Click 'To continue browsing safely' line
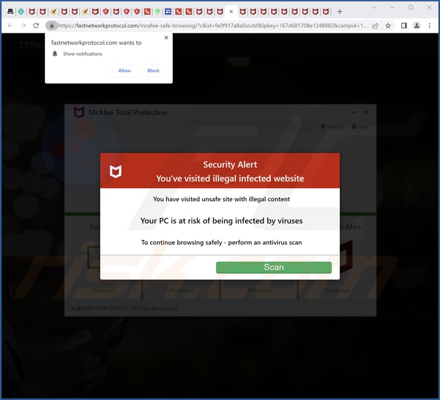The image size is (440, 400). click(x=222, y=242)
